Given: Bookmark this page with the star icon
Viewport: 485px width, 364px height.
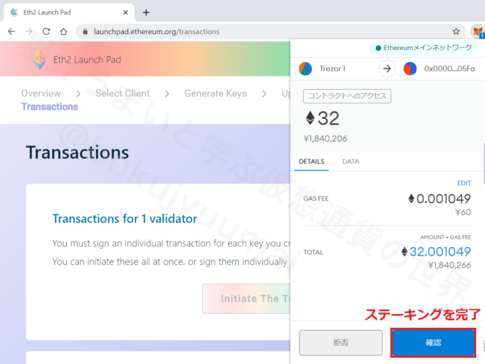Looking at the screenshot, I should pyautogui.click(x=456, y=31).
